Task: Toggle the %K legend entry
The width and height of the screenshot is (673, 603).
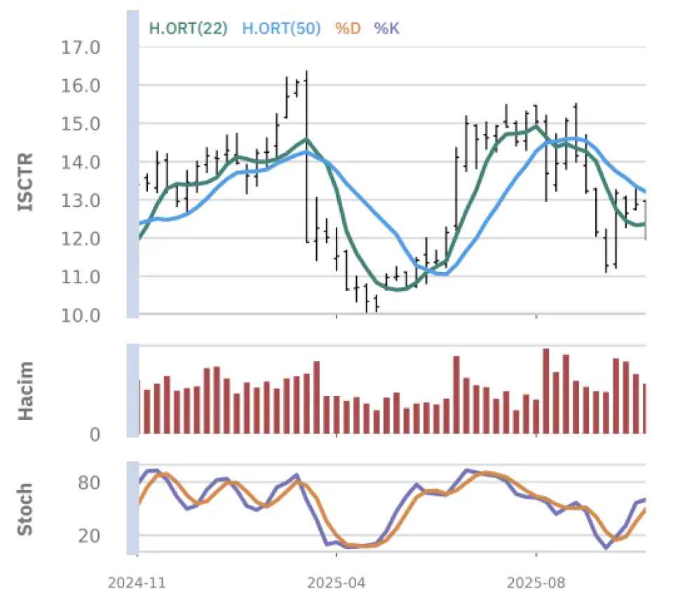Action: pyautogui.click(x=386, y=29)
